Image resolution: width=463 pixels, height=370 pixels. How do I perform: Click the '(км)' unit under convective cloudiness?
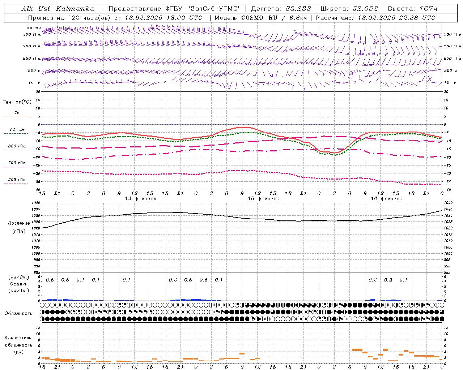point(18,352)
